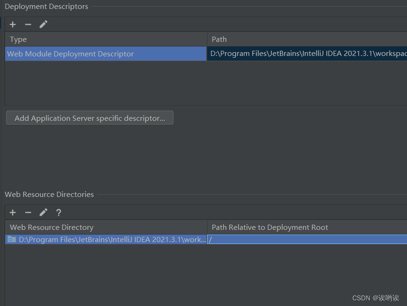
Task: Open help via the question mark icon
Action: [x=58, y=212]
